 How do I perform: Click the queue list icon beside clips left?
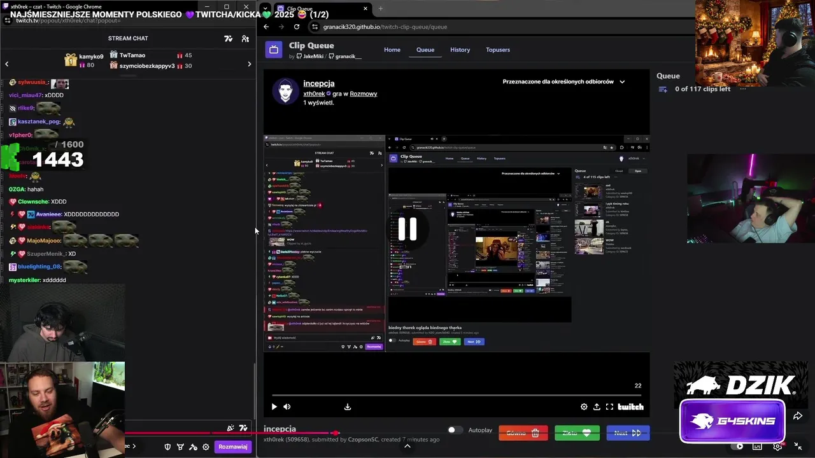tap(663, 89)
